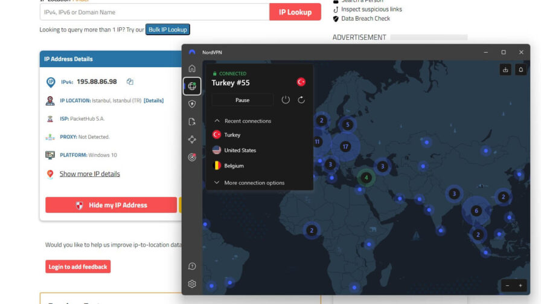Screen dimensions: 541x304
Task: Minimize the NordVPN window
Action: click(x=486, y=52)
